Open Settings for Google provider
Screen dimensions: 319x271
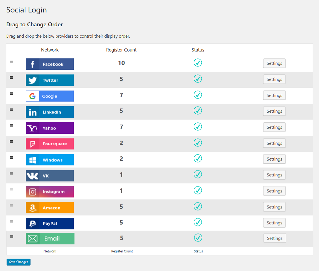click(274, 95)
